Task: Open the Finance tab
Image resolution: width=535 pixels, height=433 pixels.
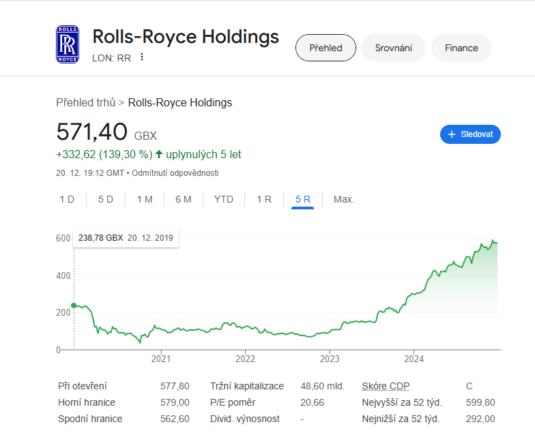Action: point(461,48)
